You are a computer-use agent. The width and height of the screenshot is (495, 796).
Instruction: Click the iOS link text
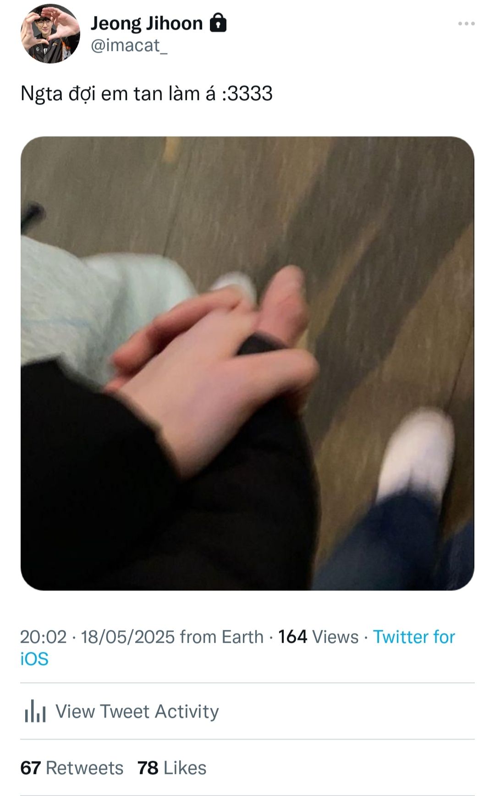coord(34,659)
